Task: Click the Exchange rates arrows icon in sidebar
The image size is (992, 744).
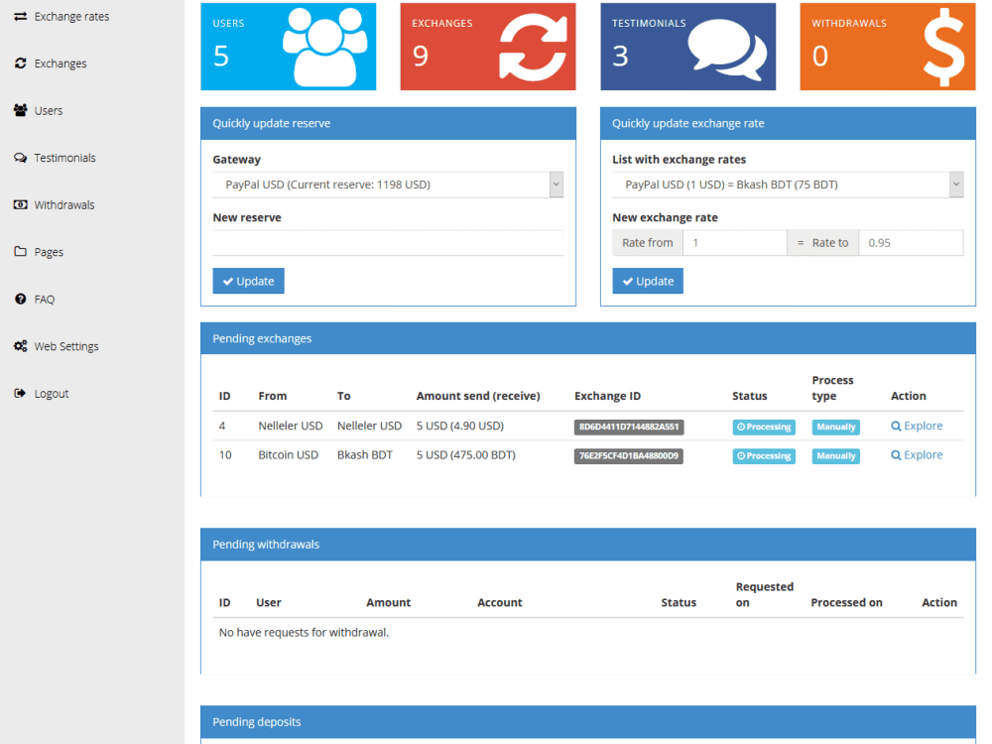Action: point(20,17)
